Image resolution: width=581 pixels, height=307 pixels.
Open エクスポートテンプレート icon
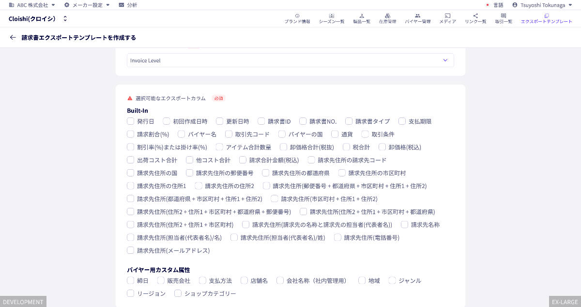pyautogui.click(x=547, y=16)
